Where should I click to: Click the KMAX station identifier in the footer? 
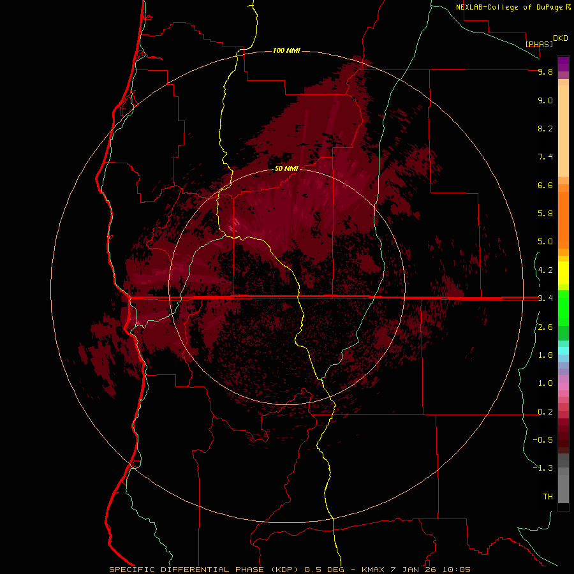tap(372, 570)
